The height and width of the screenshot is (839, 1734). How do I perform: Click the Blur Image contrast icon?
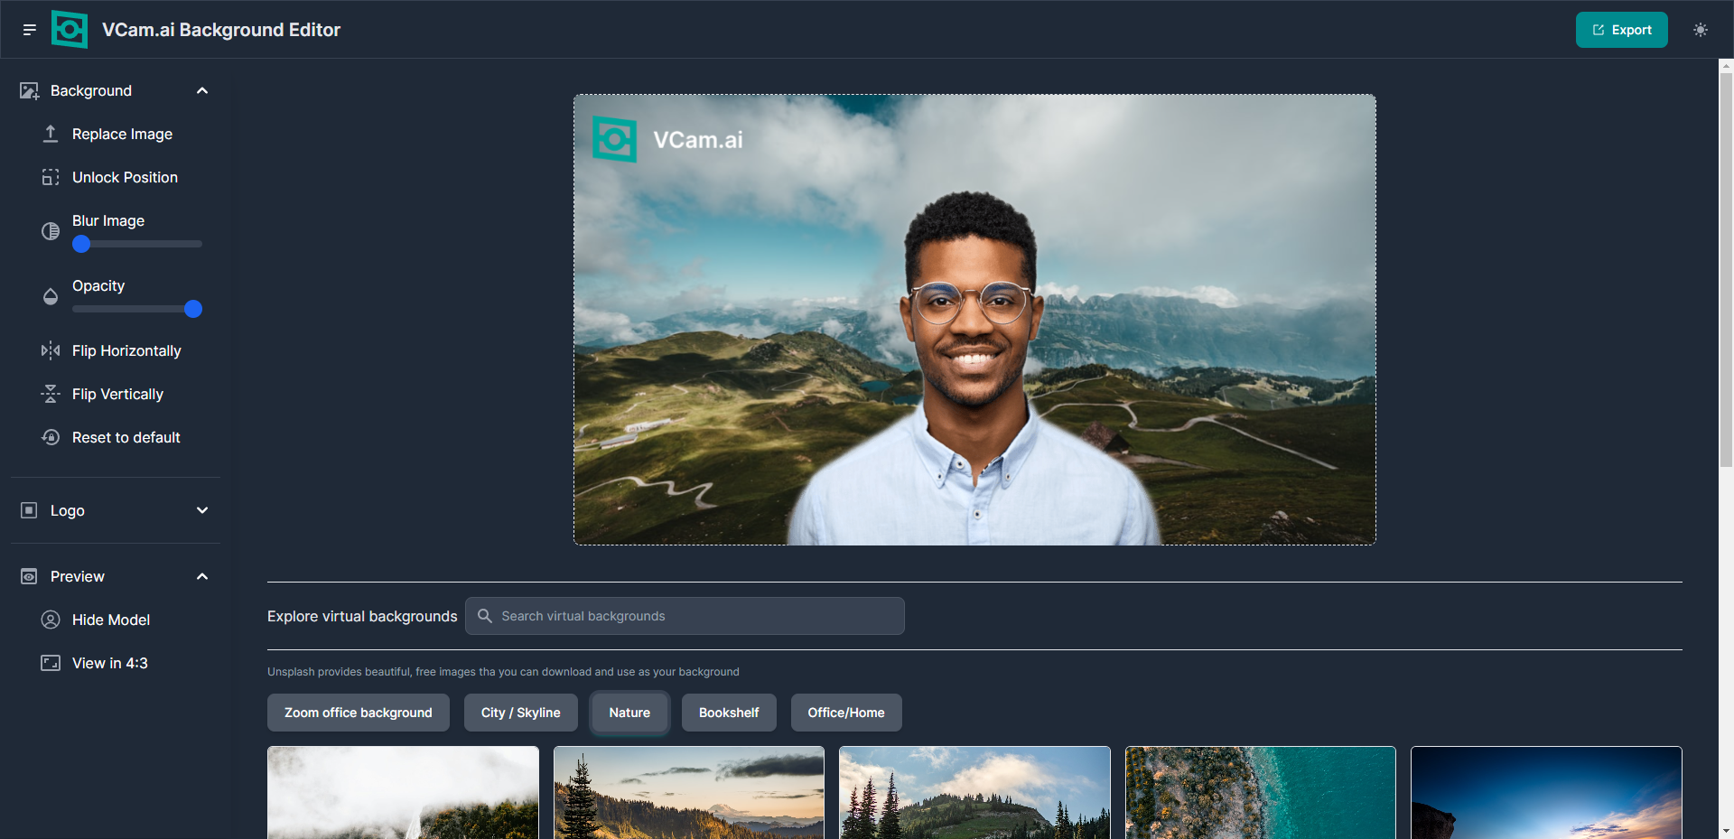[x=51, y=231]
